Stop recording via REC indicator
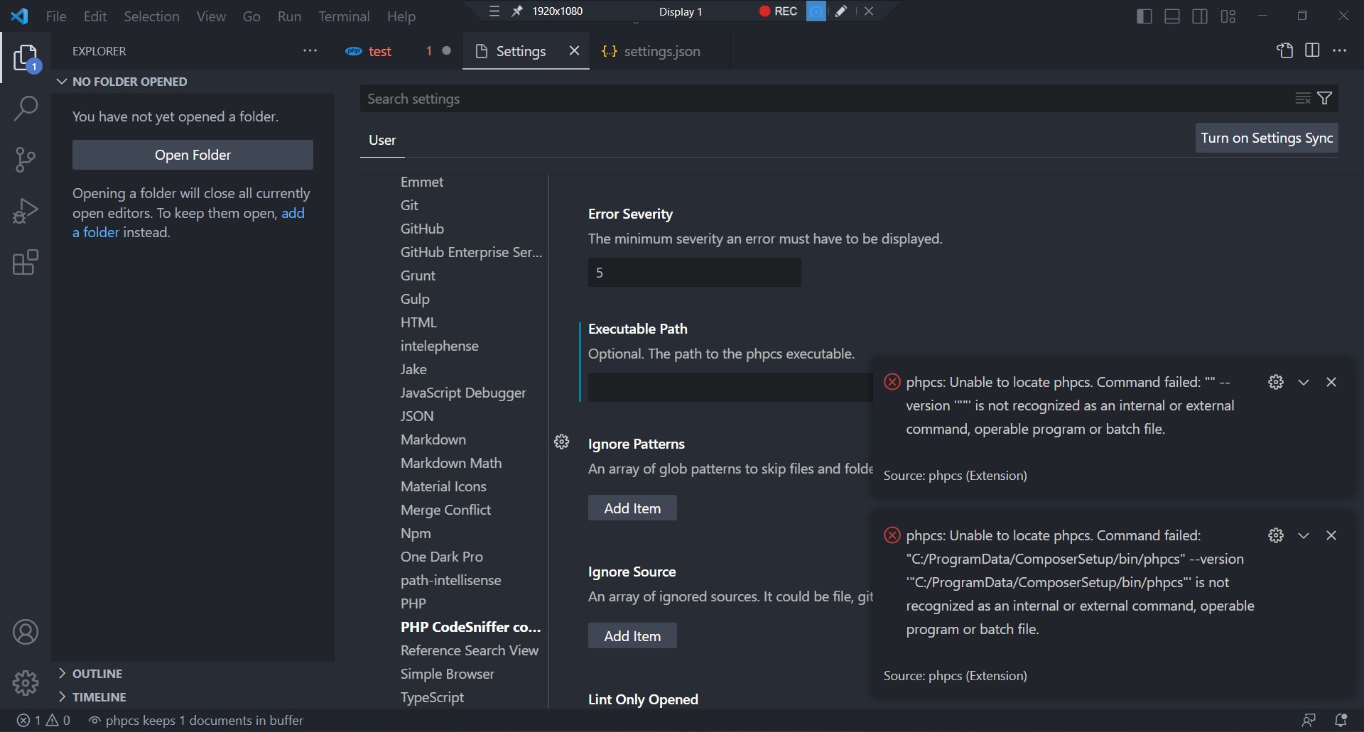 (x=778, y=11)
